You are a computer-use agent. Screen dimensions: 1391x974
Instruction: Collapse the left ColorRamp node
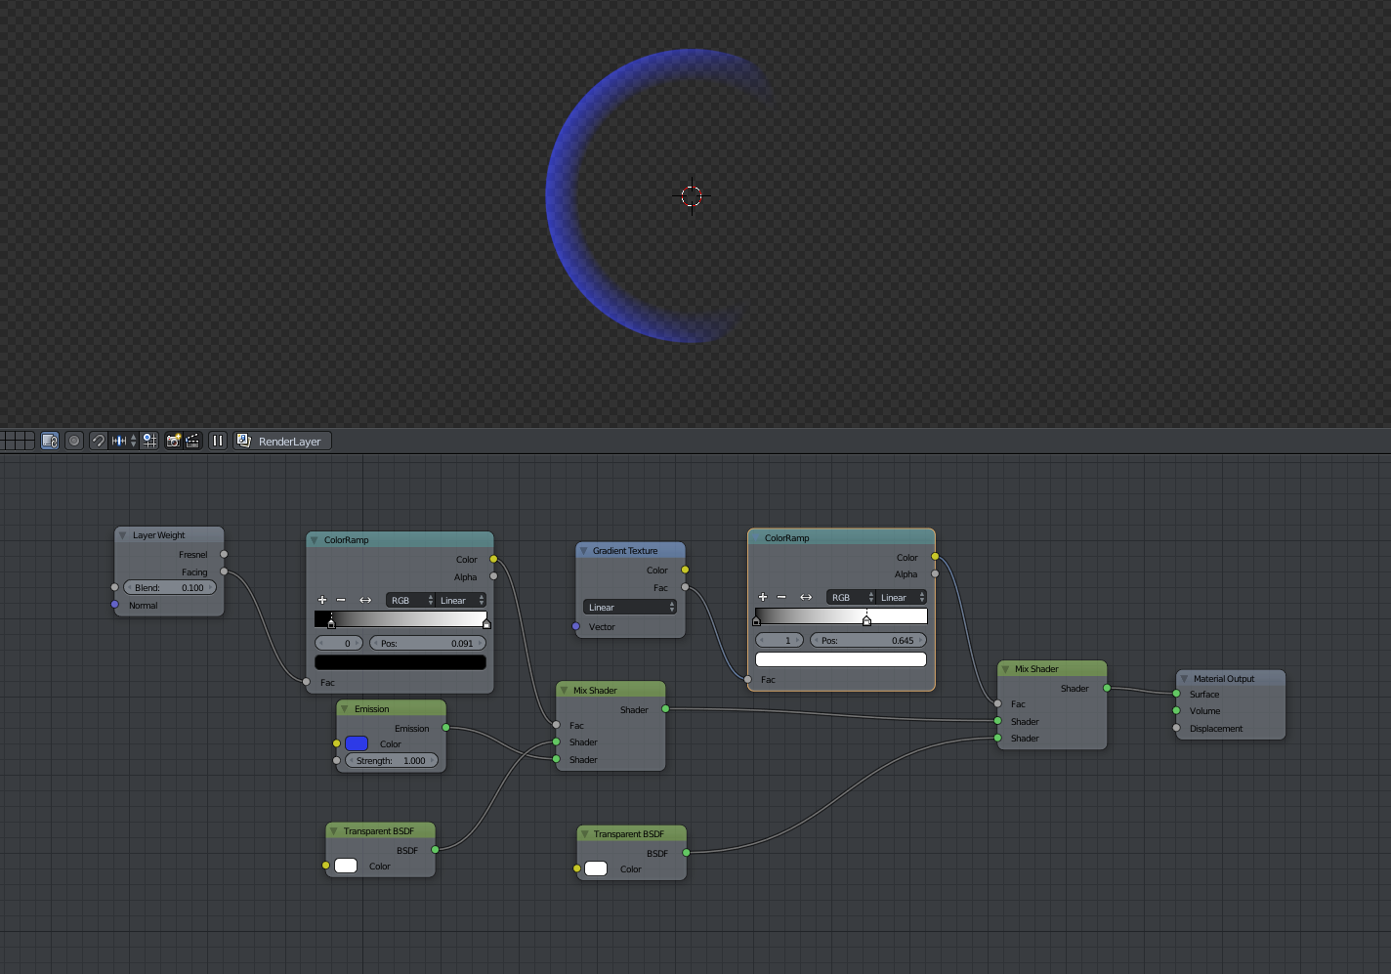(x=315, y=539)
